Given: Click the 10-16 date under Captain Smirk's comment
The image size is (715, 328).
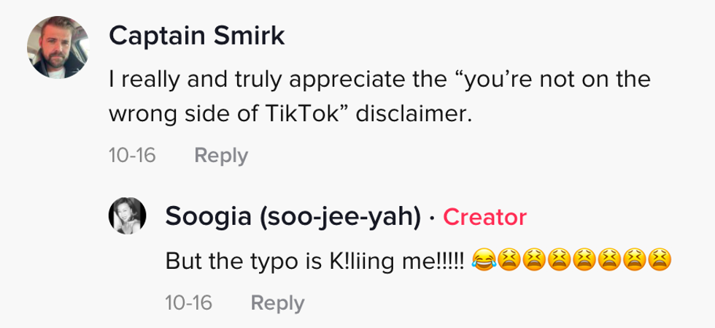Looking at the screenshot, I should tap(132, 156).
